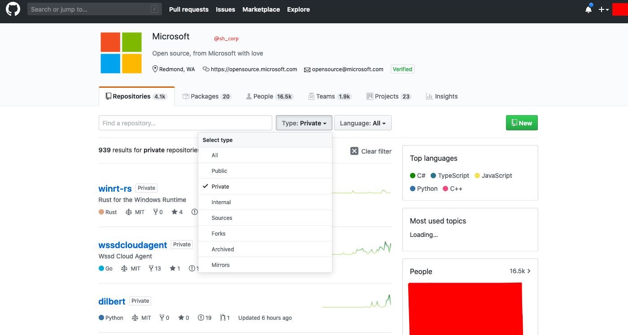Viewport: 628px width, 335px height.
Task: Open dilbert pull requests count 1
Action: 225,318
